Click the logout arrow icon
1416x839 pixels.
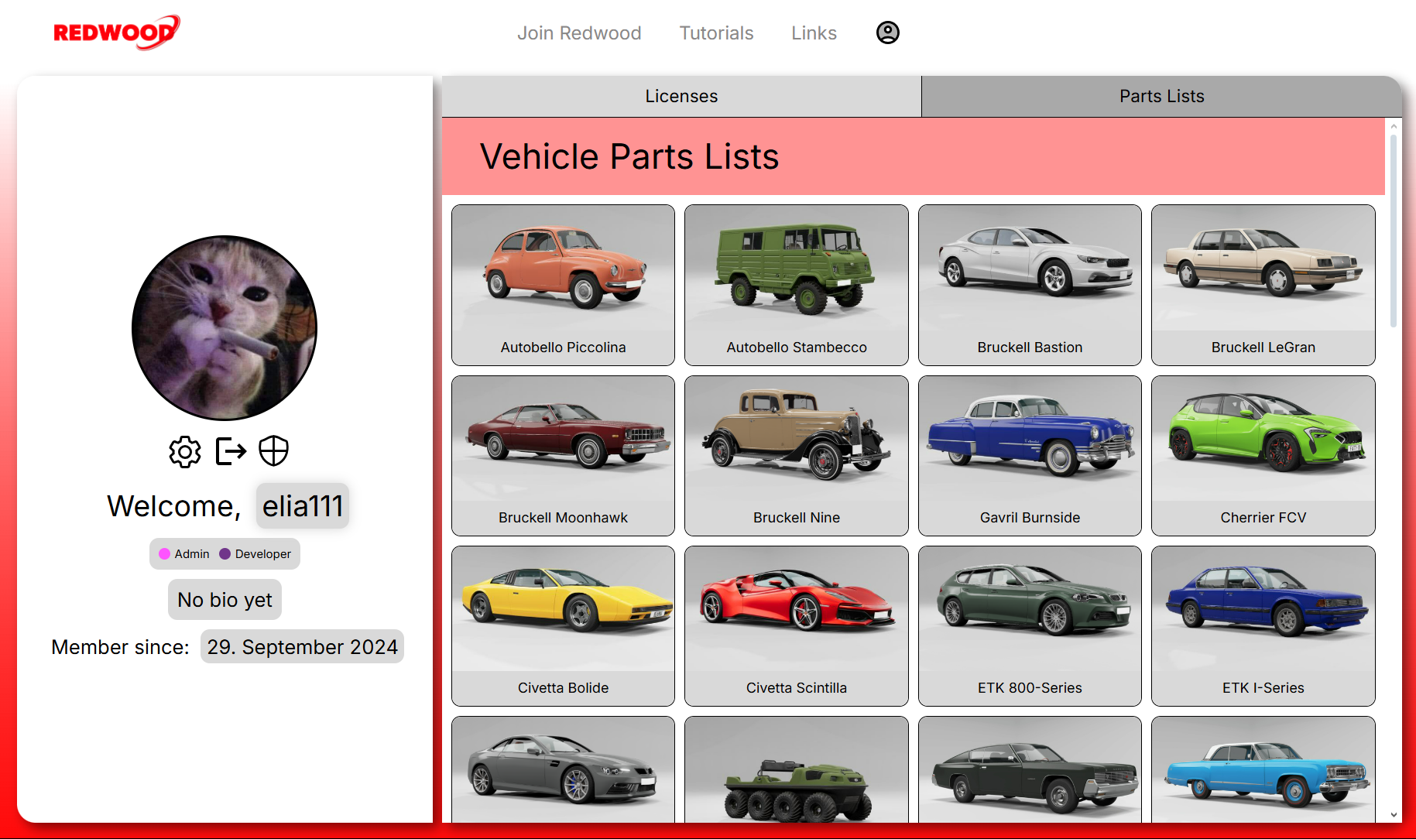(230, 451)
